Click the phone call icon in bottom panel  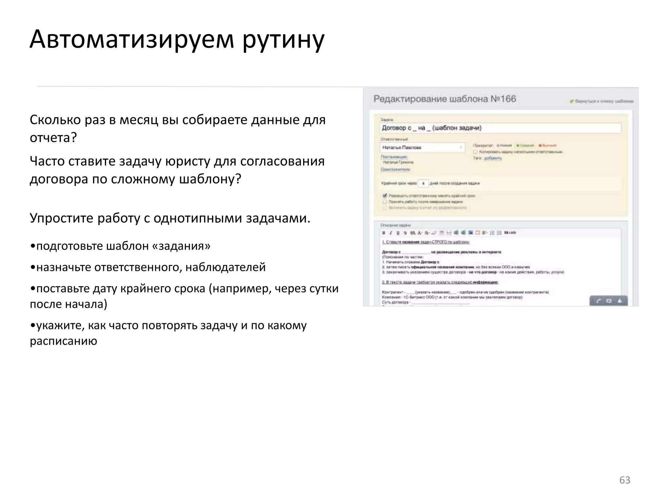[x=598, y=301]
